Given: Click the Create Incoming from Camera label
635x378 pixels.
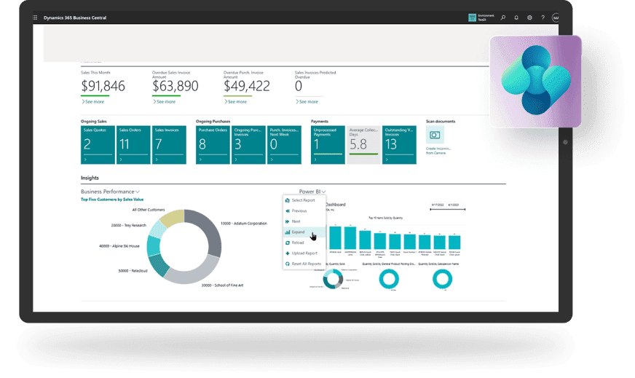Looking at the screenshot, I should pos(438,151).
